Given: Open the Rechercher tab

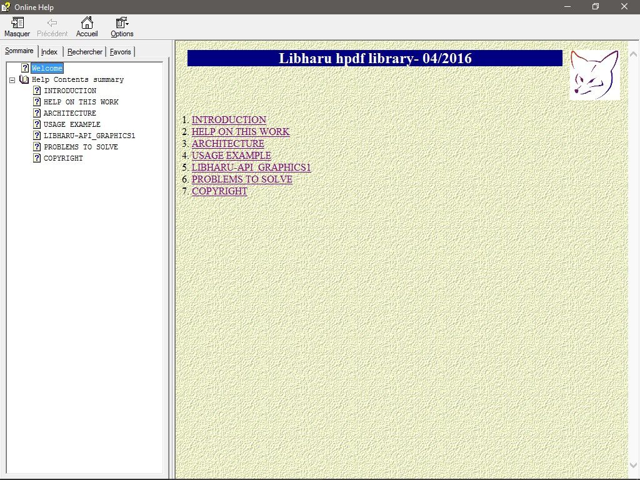Looking at the screenshot, I should (x=85, y=52).
